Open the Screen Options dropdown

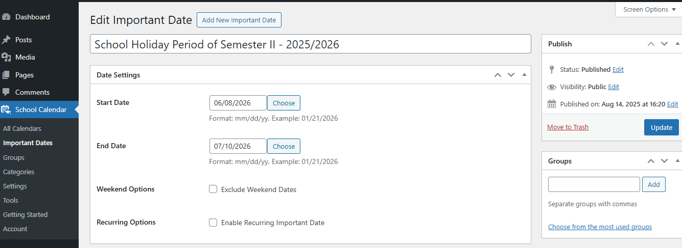(x=649, y=9)
